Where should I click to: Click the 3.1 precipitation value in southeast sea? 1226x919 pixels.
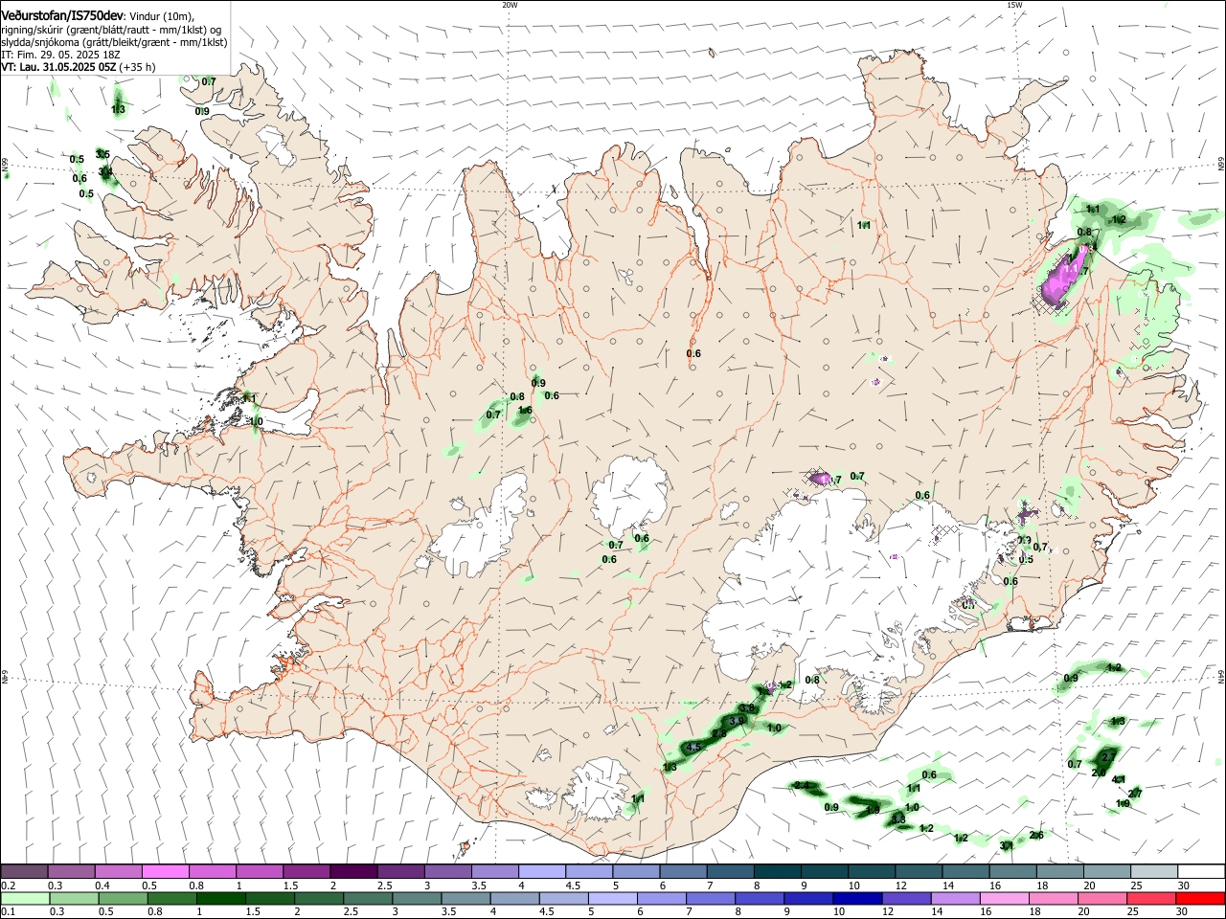1007,846
